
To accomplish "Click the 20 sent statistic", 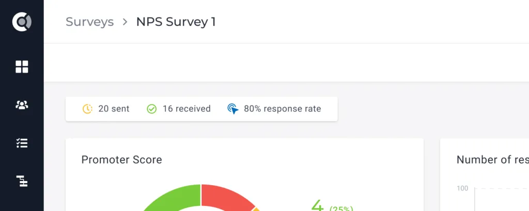I will coord(114,109).
